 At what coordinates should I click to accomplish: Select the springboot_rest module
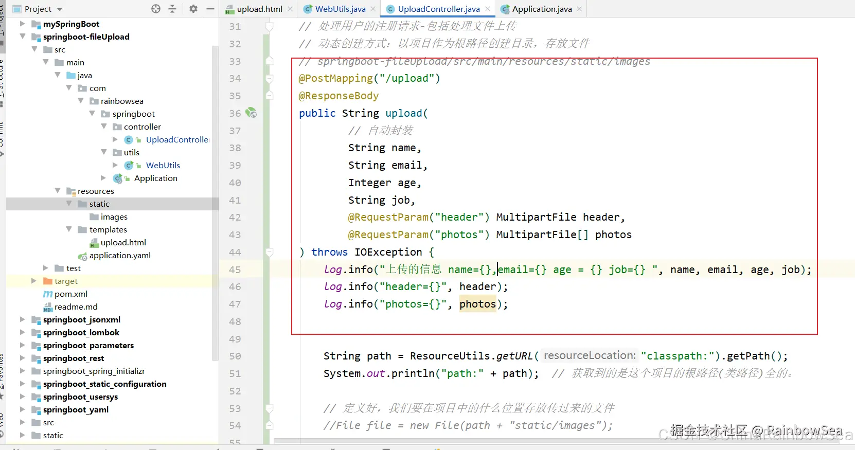pyautogui.click(x=74, y=358)
